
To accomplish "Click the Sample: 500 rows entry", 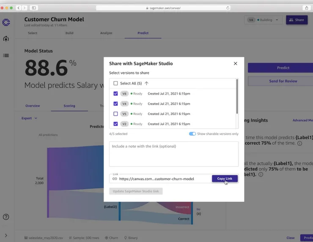I will [84, 238].
